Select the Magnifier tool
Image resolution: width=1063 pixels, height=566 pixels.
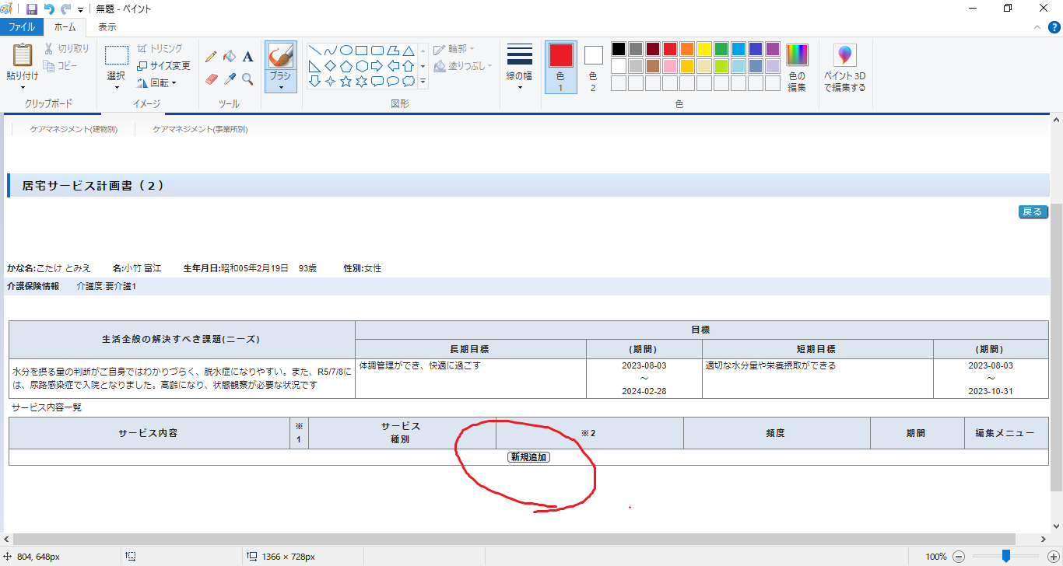pyautogui.click(x=247, y=79)
